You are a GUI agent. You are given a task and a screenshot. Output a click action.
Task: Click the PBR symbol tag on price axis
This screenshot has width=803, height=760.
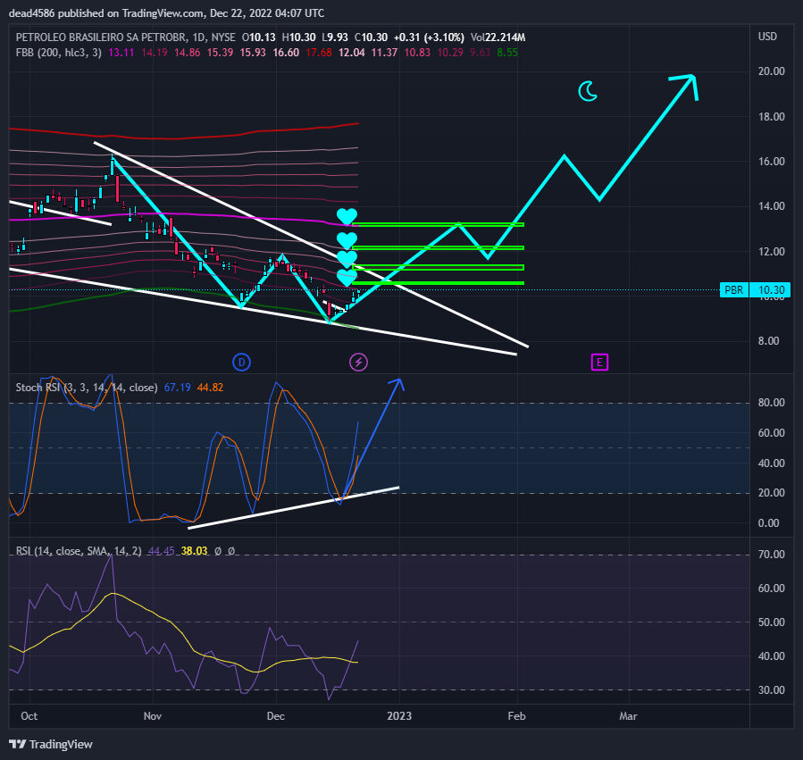tap(734, 290)
